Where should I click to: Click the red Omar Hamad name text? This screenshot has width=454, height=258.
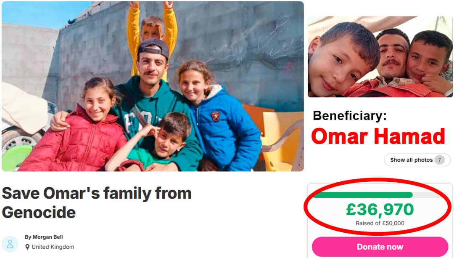click(378, 136)
